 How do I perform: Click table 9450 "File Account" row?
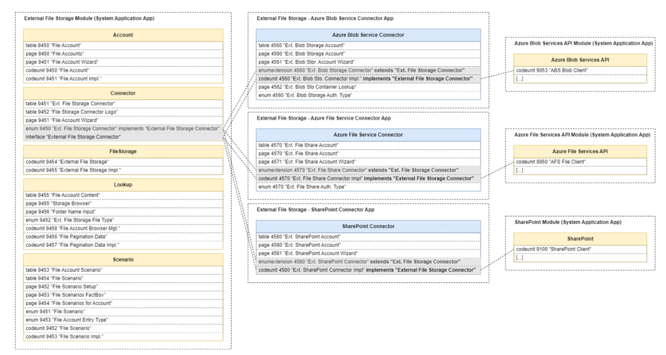124,45
